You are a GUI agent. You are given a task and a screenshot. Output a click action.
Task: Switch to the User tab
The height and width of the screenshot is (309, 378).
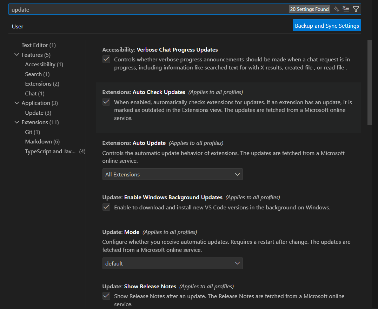pyautogui.click(x=17, y=26)
